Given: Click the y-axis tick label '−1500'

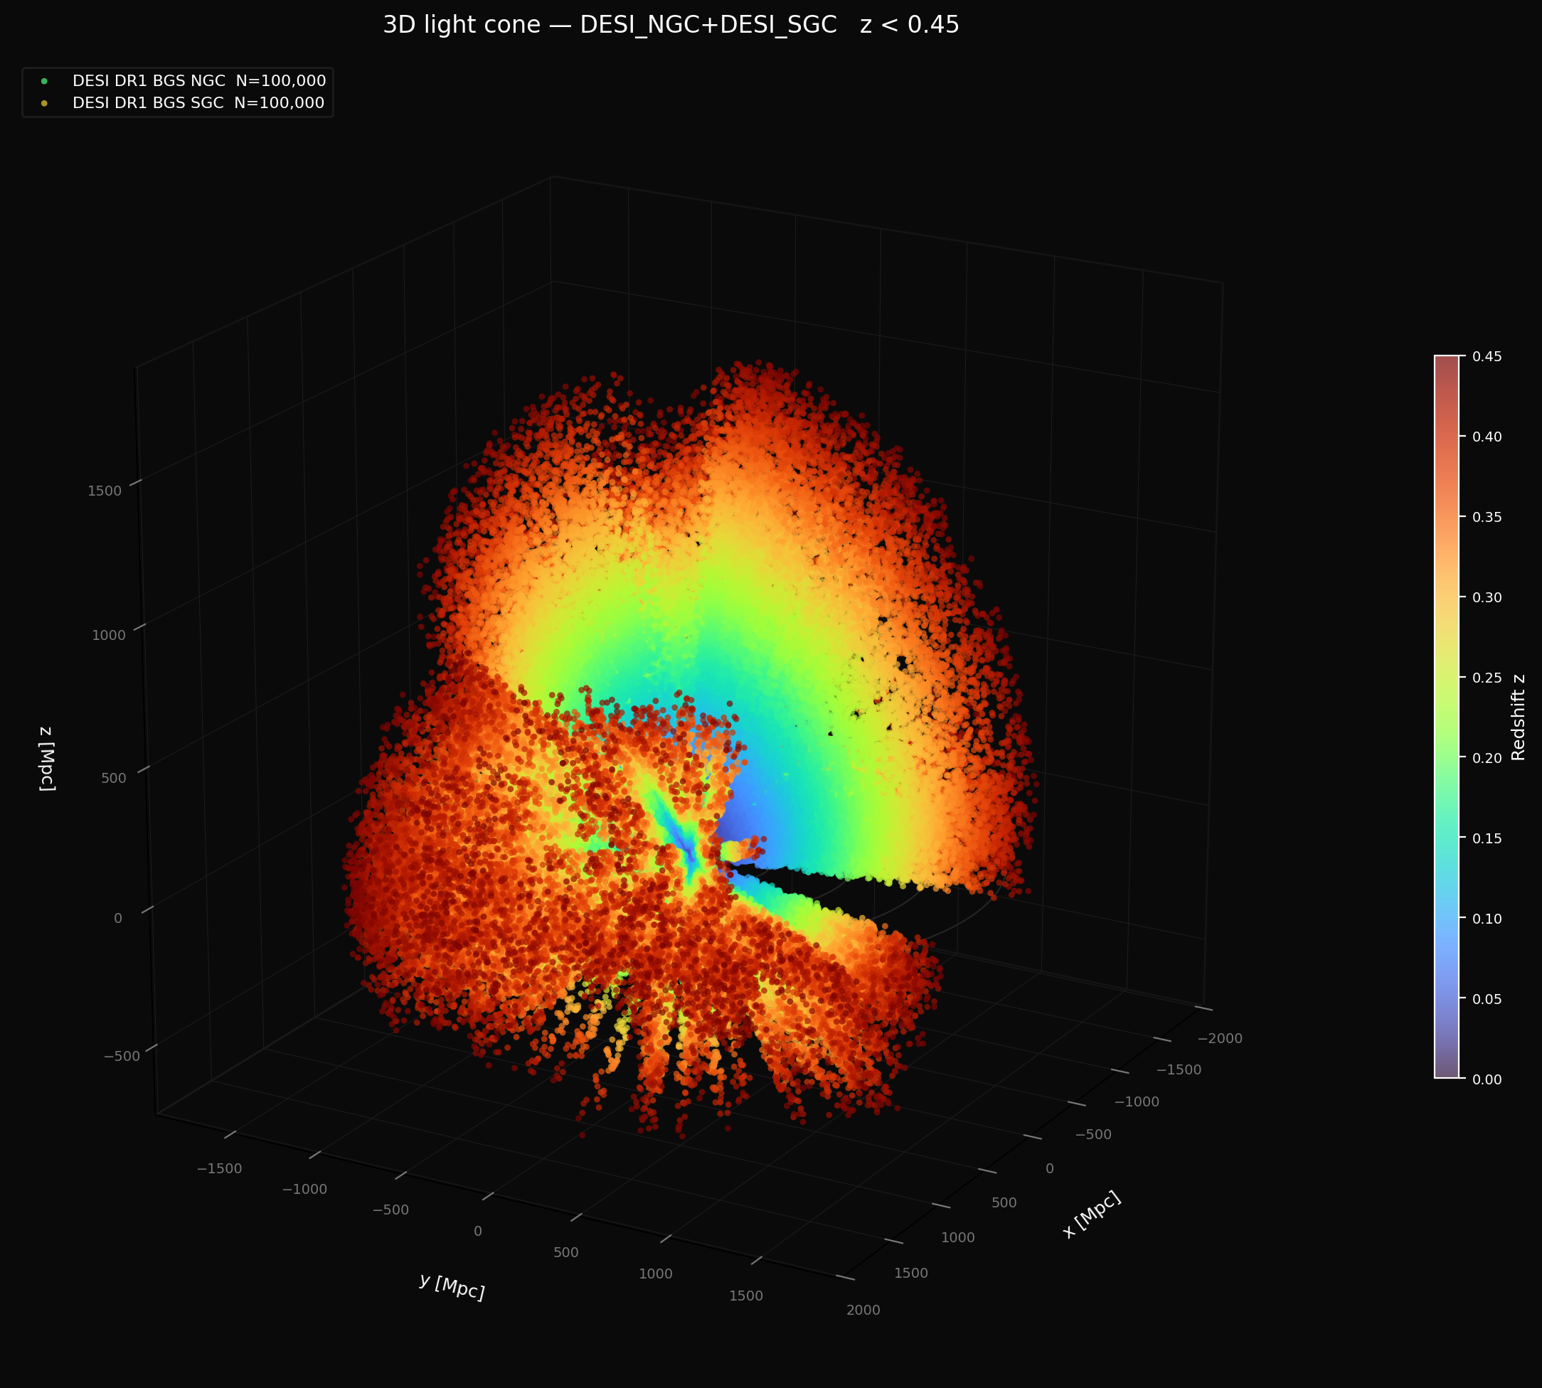Looking at the screenshot, I should coord(220,1168).
